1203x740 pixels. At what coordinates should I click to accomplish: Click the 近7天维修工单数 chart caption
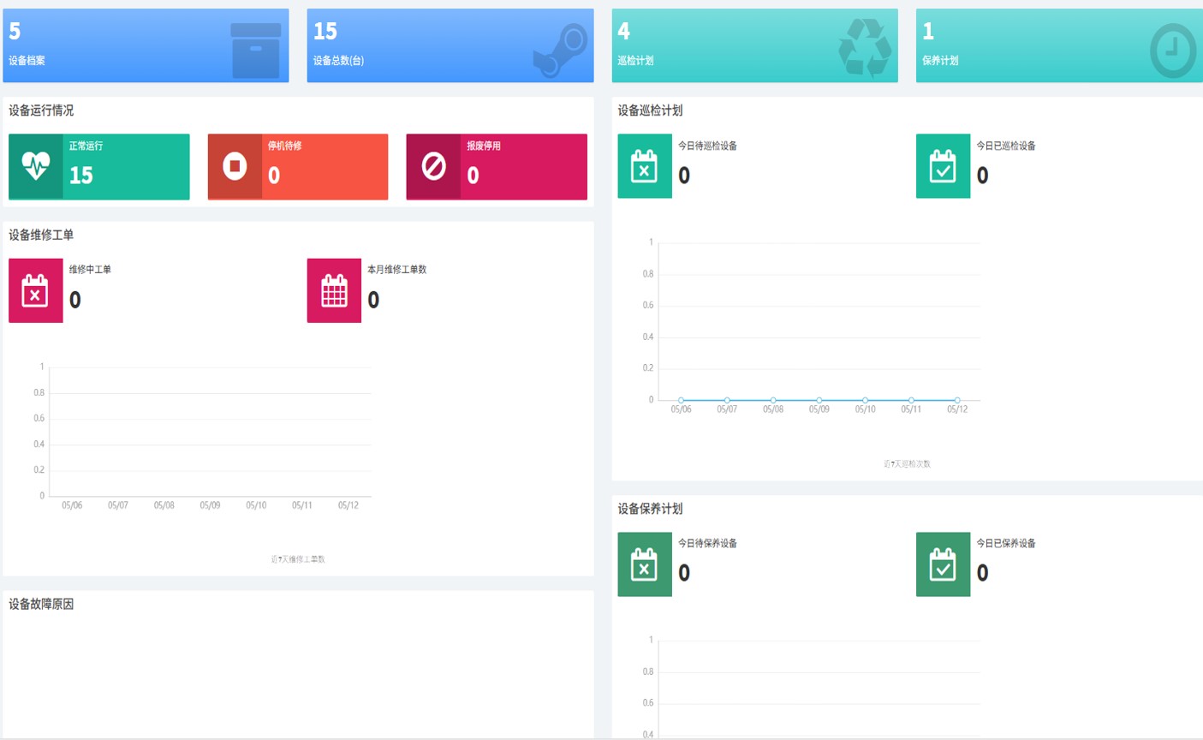click(298, 559)
